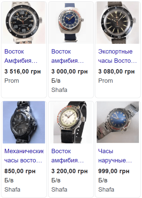Click the Shafa seller label under 999,00 грн
Image resolution: width=142 pixels, height=198 pixels.
(x=106, y=190)
